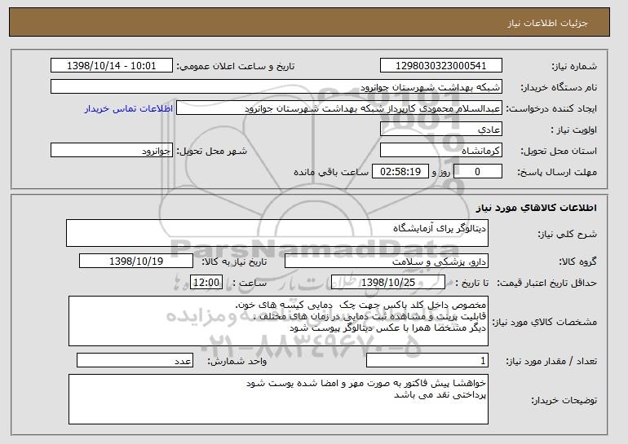Open the اطلاعات تماس خریدار link

pos(129,108)
